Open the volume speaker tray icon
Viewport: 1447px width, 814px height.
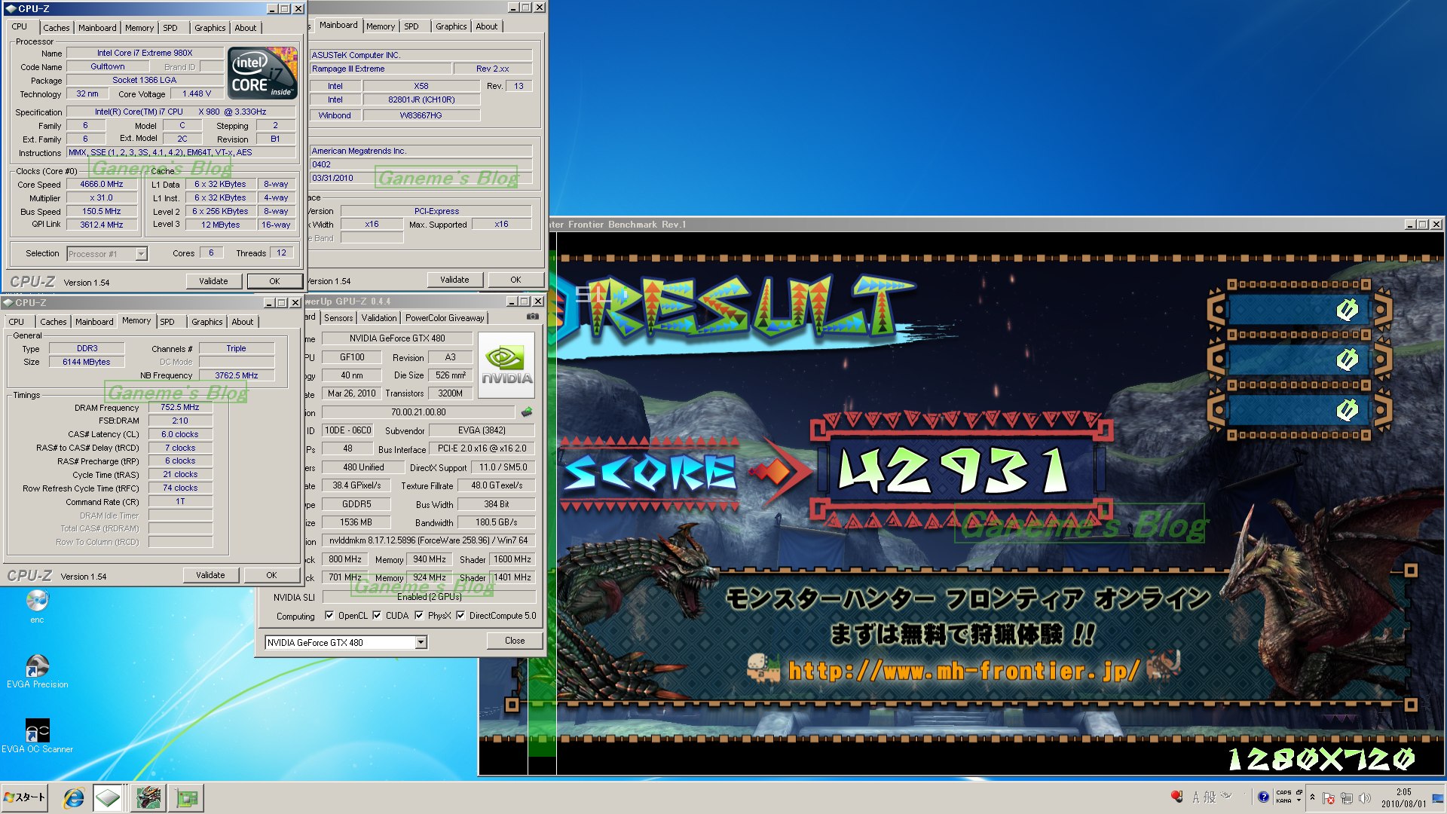(x=1364, y=797)
